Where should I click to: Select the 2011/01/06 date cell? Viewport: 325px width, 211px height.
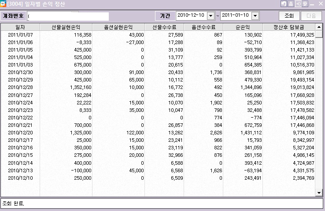tap(20, 42)
